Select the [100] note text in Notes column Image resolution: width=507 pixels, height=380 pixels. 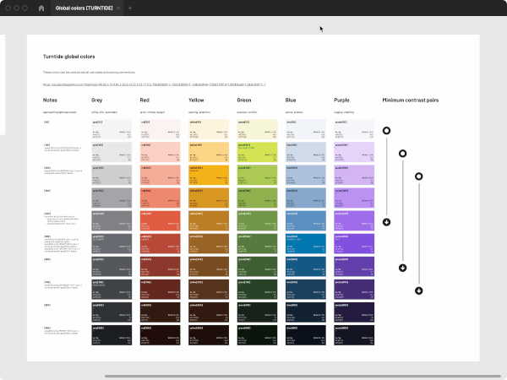(x=63, y=148)
